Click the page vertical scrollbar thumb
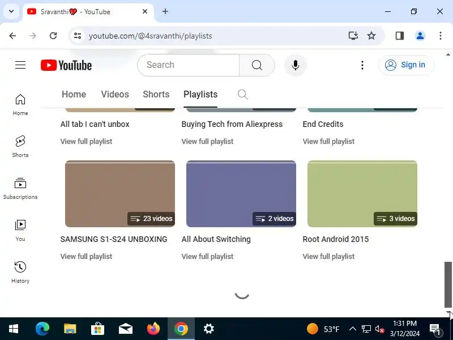 tap(448, 284)
